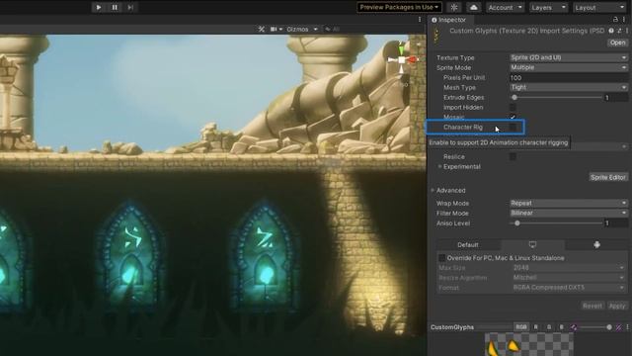Adjust the preview mip level slider

(x=595, y=327)
